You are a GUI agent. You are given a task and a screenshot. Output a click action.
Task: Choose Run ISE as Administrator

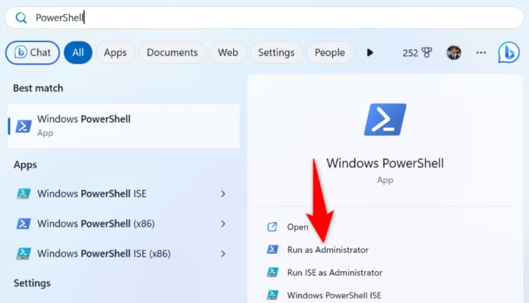pos(334,273)
